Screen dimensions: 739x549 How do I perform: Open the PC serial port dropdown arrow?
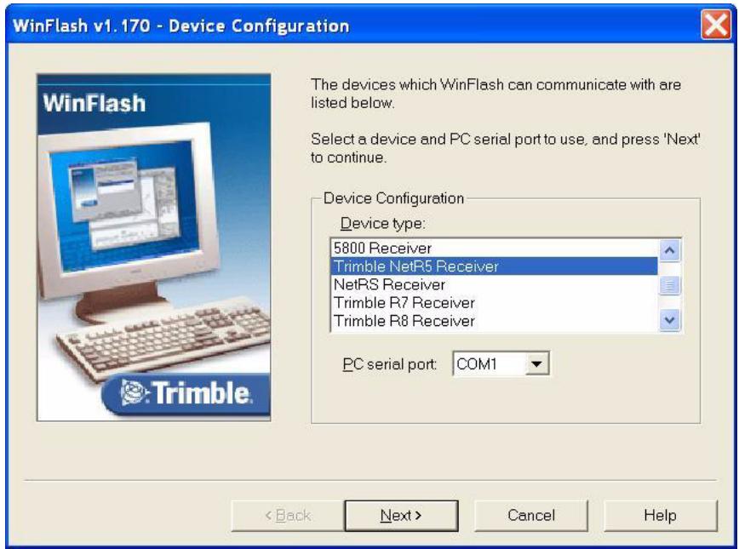pos(537,363)
